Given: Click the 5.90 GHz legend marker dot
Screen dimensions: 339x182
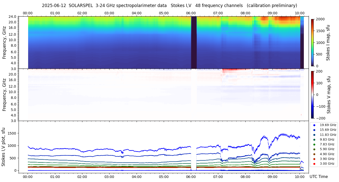Looking at the screenshot, I should point(314,149).
